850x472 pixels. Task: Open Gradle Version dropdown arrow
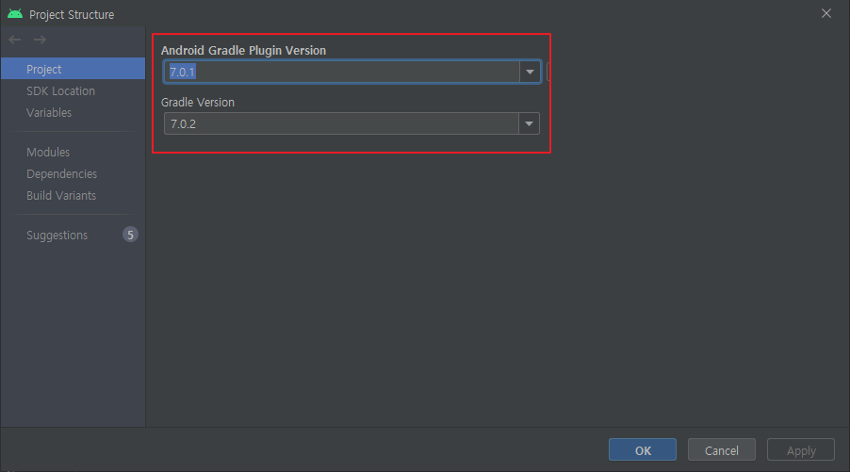[529, 123]
